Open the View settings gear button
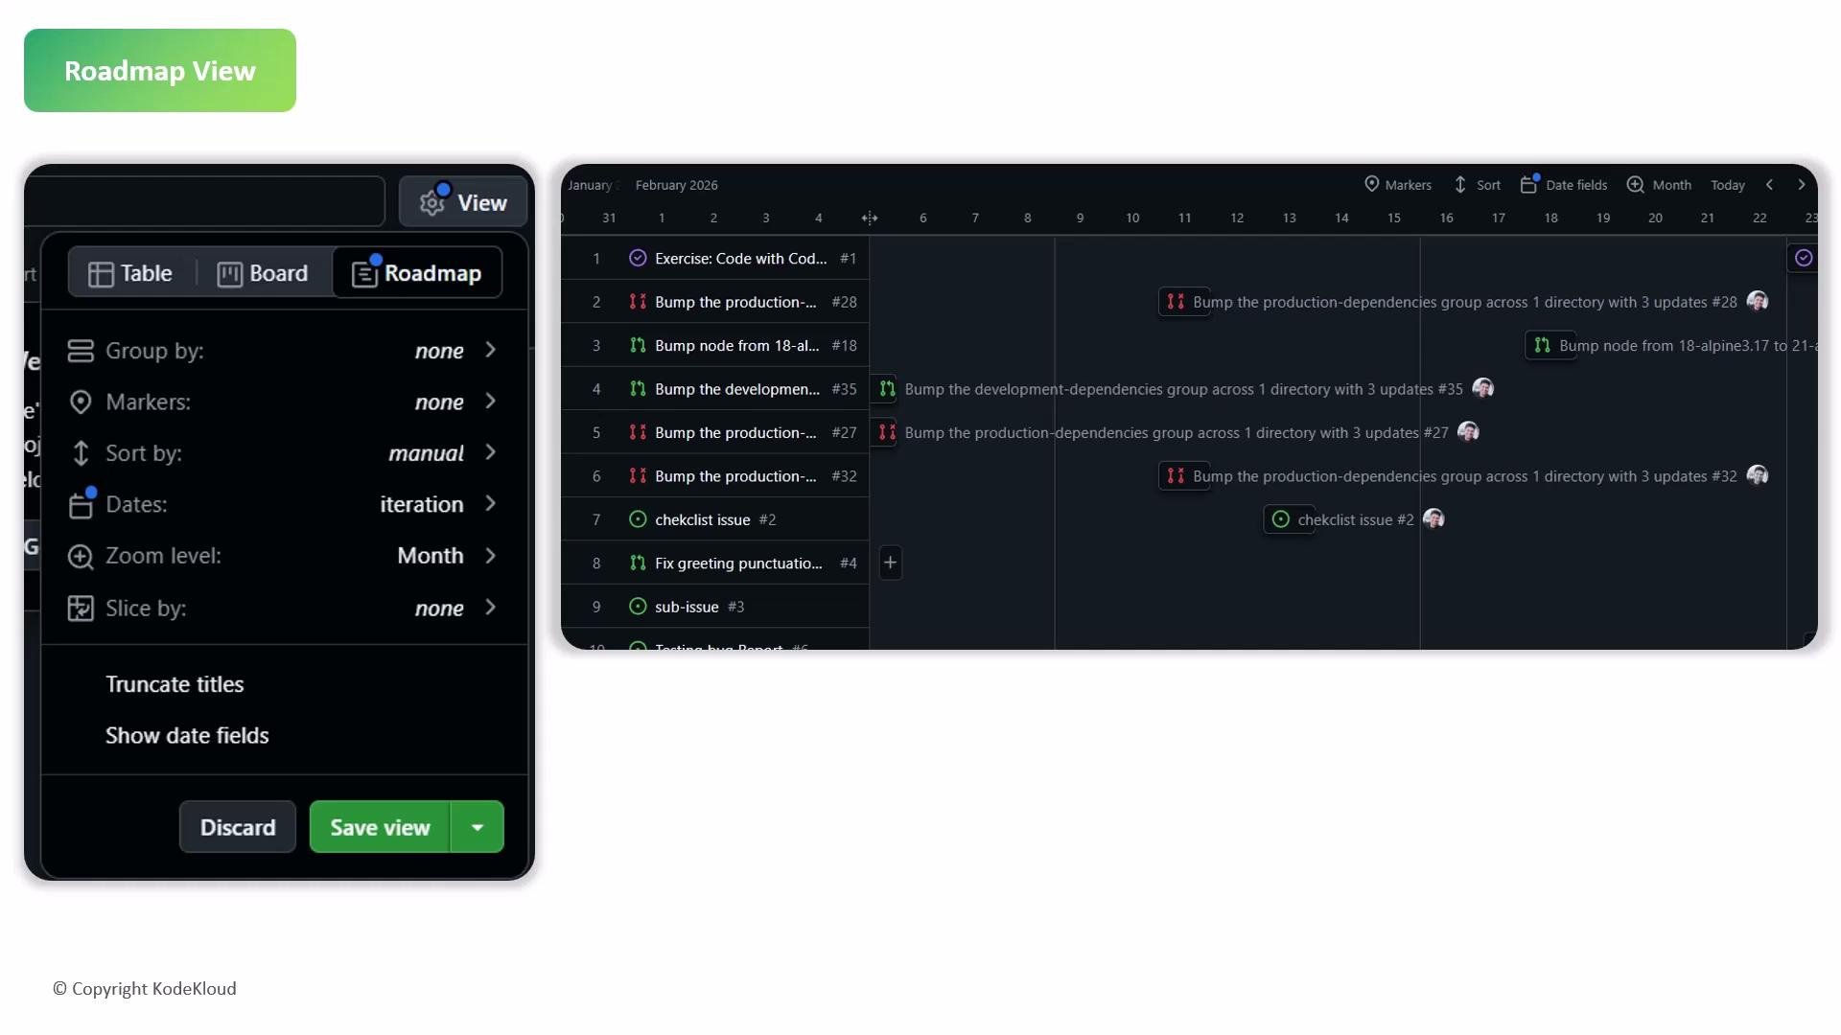The height and width of the screenshot is (1035, 1841). 463,202
